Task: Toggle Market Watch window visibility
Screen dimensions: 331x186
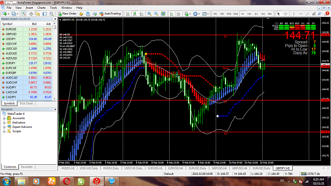Action: 24,14
